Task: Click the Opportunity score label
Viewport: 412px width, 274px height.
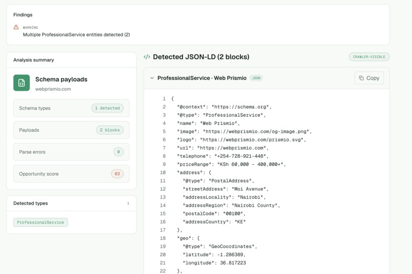Action: point(39,174)
